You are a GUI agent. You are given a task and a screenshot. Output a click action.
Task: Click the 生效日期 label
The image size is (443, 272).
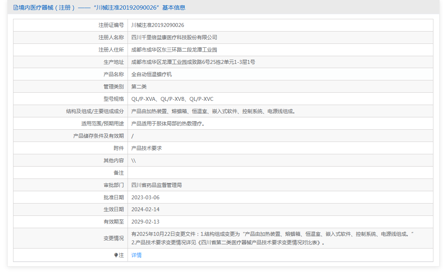(114, 209)
